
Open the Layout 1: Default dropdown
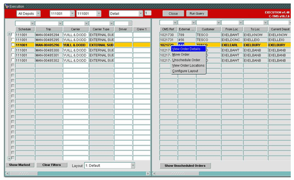pyautogui.click(x=133, y=166)
